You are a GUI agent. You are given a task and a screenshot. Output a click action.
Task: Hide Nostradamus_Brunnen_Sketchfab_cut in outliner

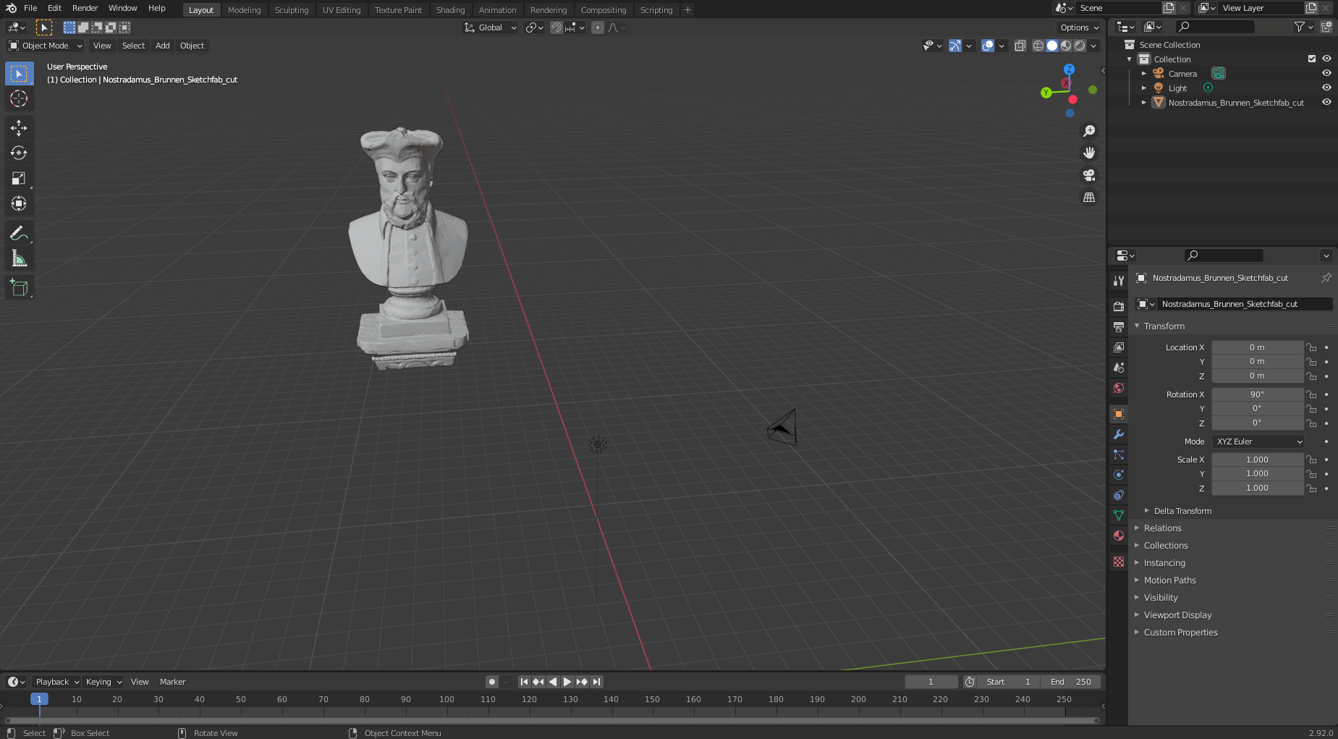(x=1326, y=102)
